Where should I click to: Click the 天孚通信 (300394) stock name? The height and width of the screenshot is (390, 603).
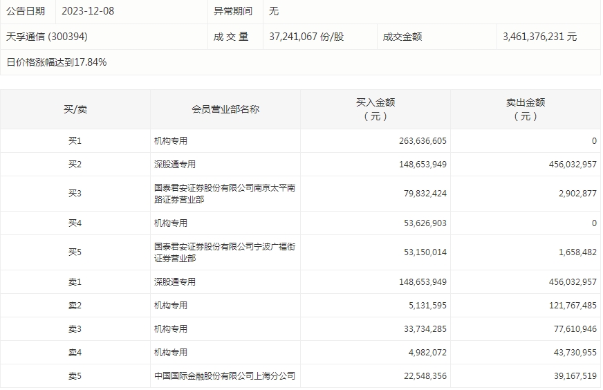point(47,37)
